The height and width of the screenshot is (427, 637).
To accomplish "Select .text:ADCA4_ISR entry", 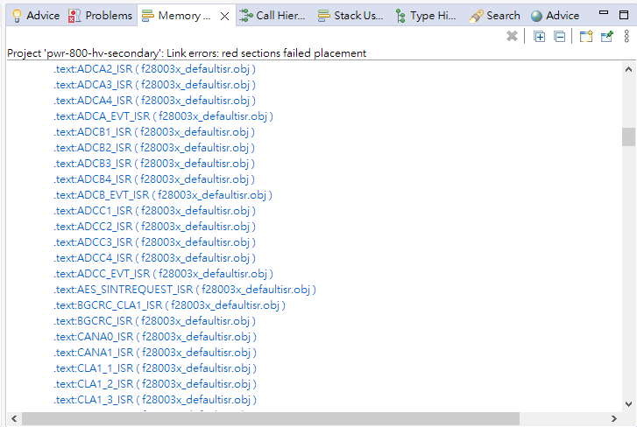I will pyautogui.click(x=154, y=101).
